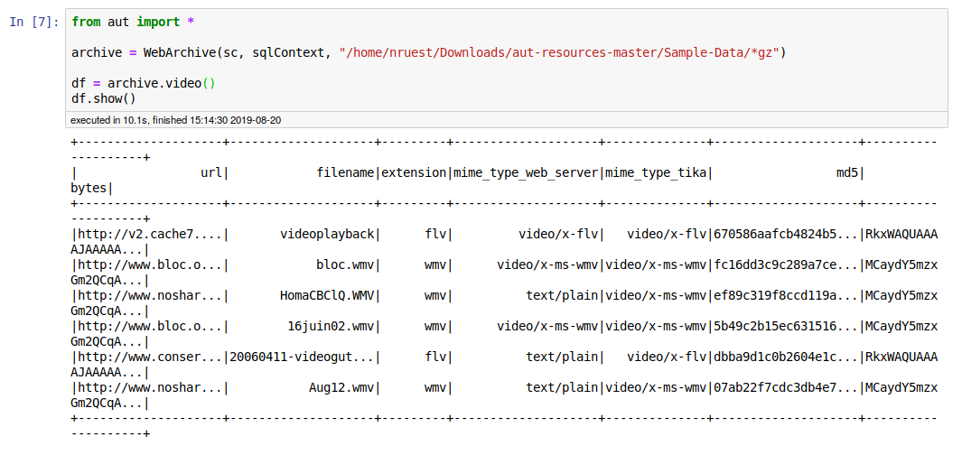
Task: Click the md5 'ef89c319f8ccd119a...' cell
Action: click(786, 295)
